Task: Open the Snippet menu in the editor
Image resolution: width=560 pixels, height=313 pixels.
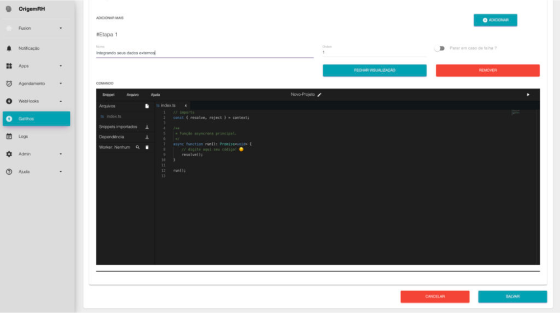Action: click(108, 95)
